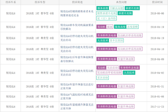Click the 人员技术 tag in the 2018-04-02 row

click(129, 73)
